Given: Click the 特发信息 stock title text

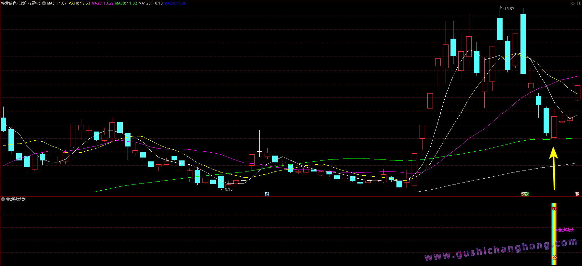Looking at the screenshot, I should point(9,3).
